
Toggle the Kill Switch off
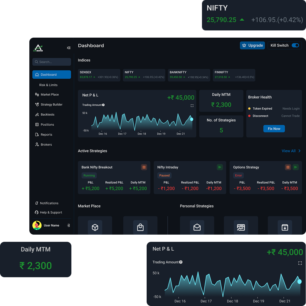295,45
